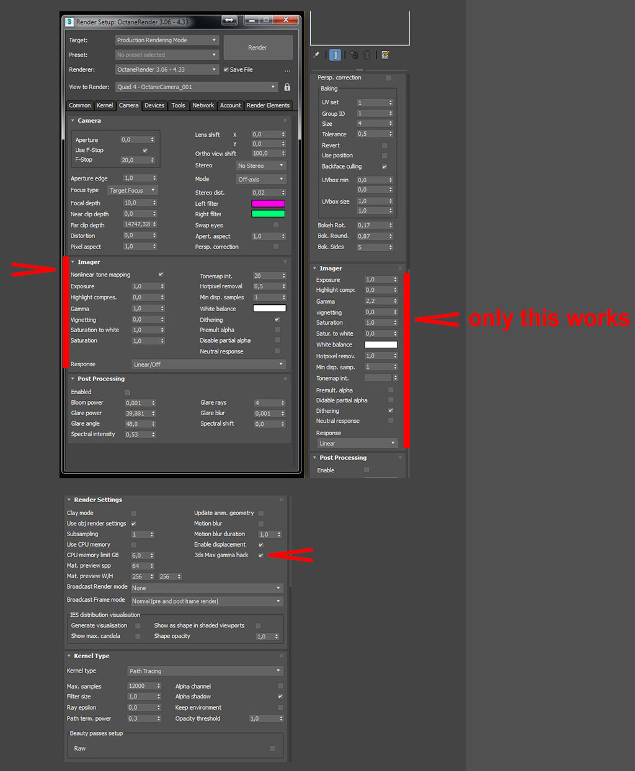
Task: Click the view lock padlock icon
Action: [287, 87]
